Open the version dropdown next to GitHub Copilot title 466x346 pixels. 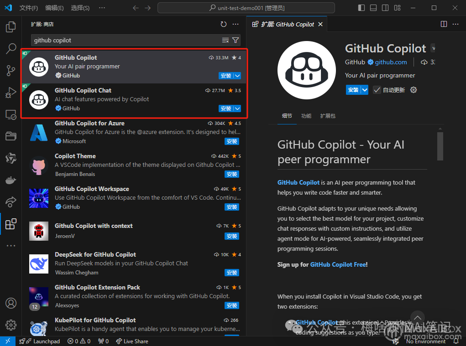point(433,47)
